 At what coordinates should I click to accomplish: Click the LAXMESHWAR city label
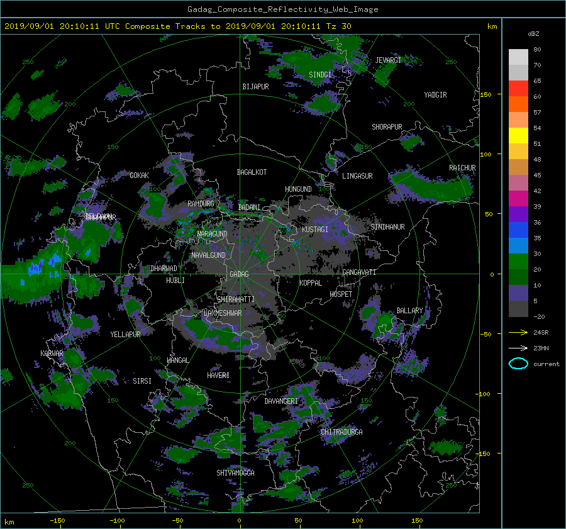click(x=223, y=313)
